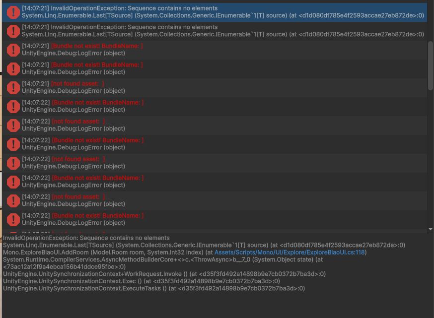Click the error icon of the unhighlighted InvalidOperationException entry
The height and width of the screenshot is (318, 434).
pyautogui.click(x=13, y=31)
